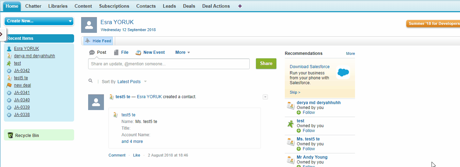
Task: Open test5 te link inside post card
Action: pos(129,115)
